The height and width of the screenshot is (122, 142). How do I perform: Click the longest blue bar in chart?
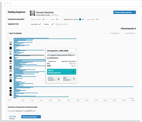tap(74, 87)
